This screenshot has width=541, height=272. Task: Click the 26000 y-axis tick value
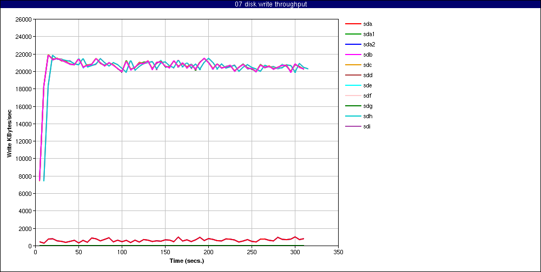[24, 19]
